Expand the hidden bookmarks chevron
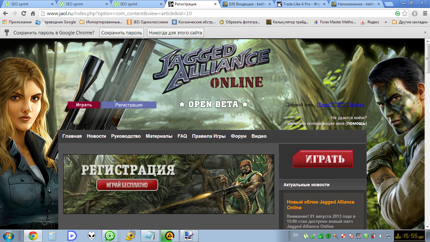 tap(386, 22)
